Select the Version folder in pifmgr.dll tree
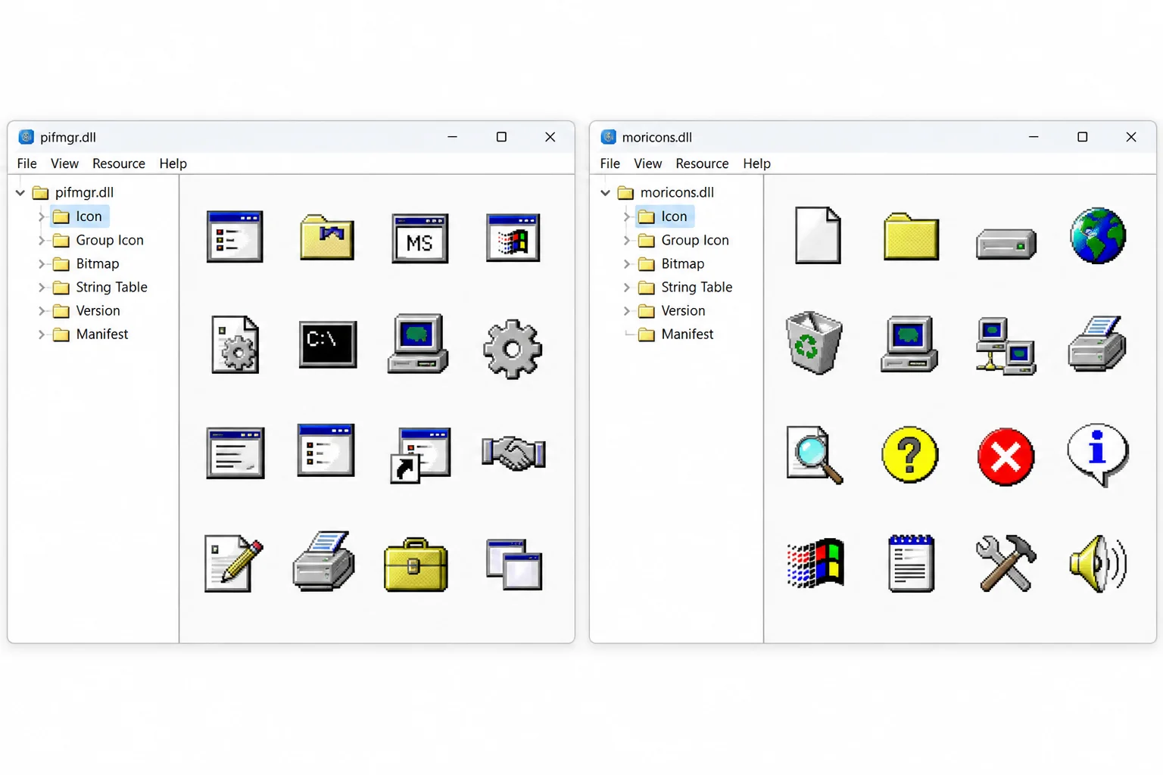 tap(86, 310)
